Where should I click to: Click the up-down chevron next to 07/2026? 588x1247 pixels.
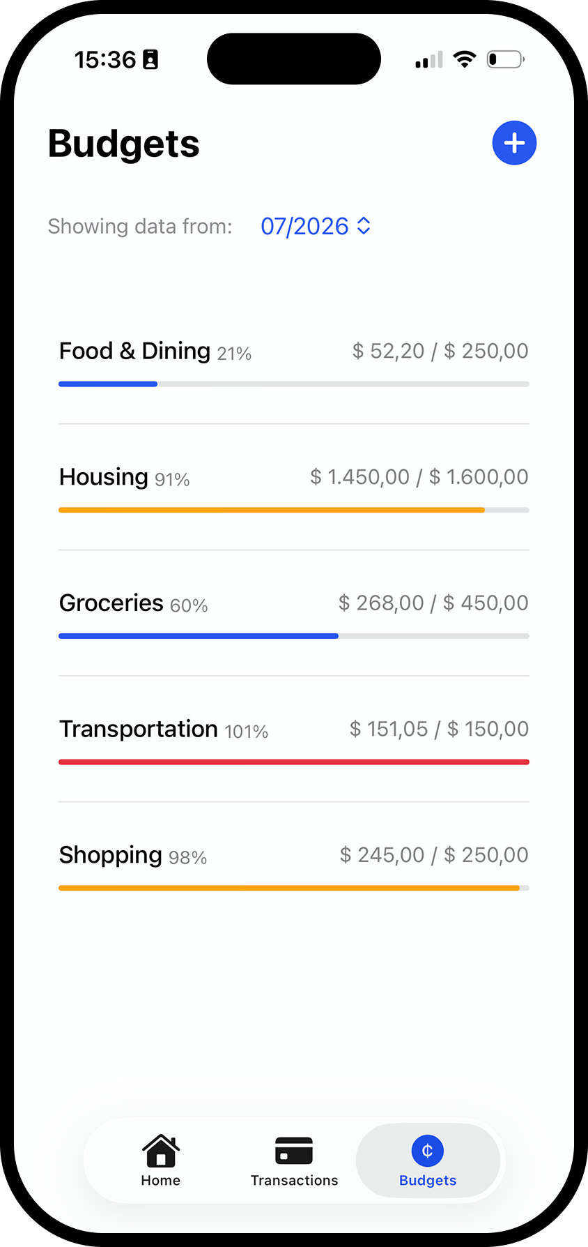[x=364, y=226]
